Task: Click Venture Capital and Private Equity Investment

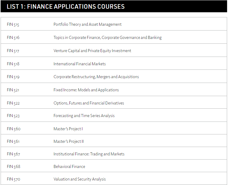Action: 92,51
